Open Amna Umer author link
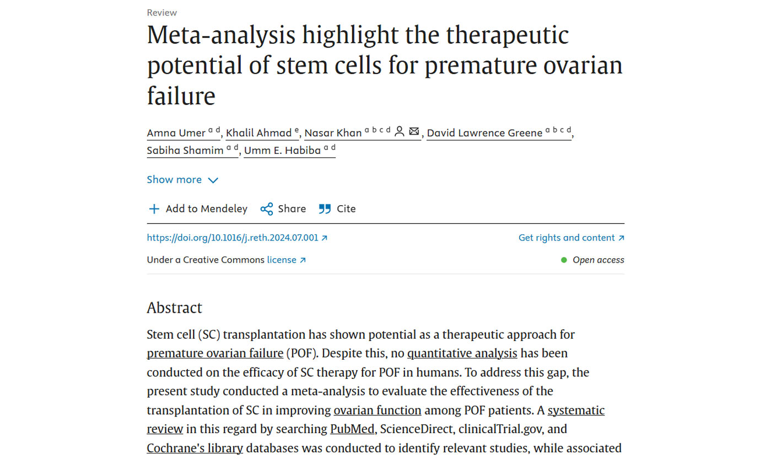771x465 pixels. click(x=176, y=133)
